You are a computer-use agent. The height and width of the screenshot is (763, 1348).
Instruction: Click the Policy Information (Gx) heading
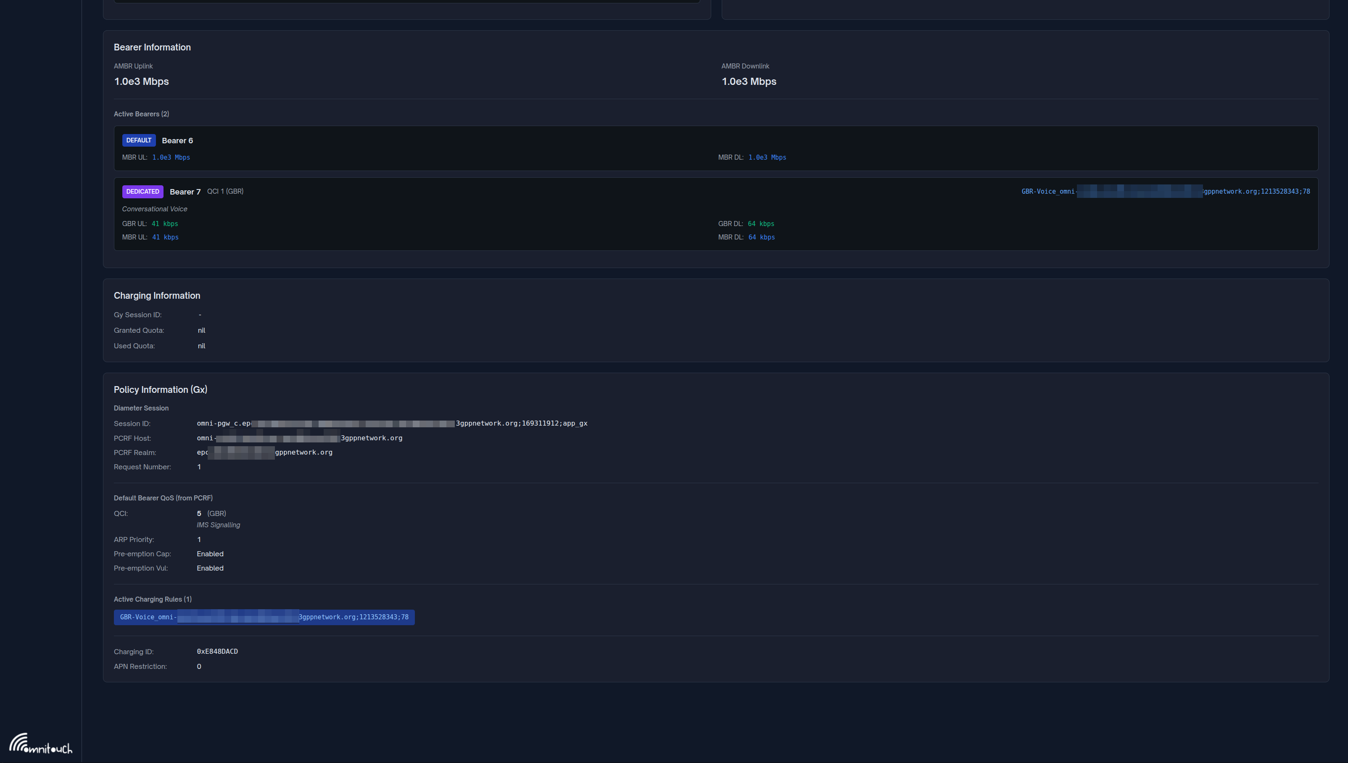point(161,390)
